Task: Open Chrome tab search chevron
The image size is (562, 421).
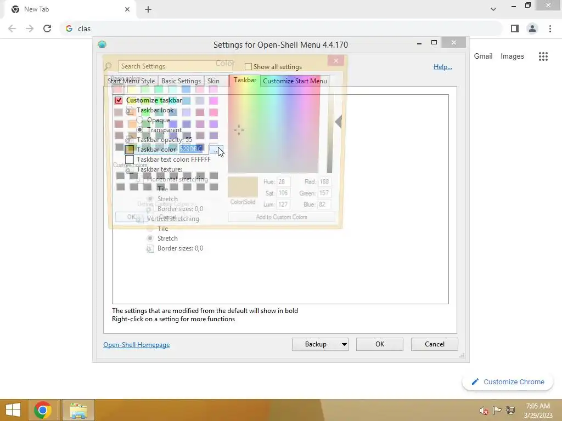Action: [493, 9]
